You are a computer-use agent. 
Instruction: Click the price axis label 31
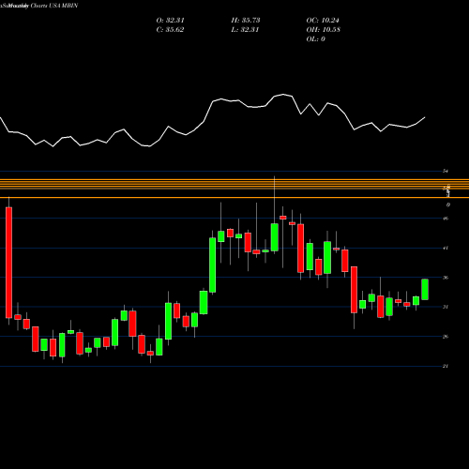446,307
